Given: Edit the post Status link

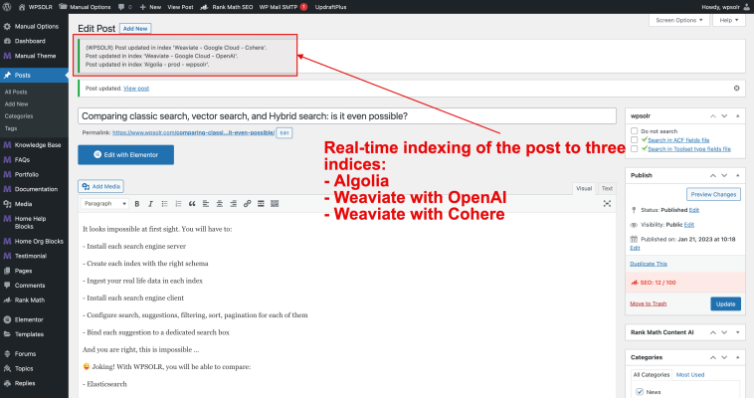Looking at the screenshot, I should [694, 210].
